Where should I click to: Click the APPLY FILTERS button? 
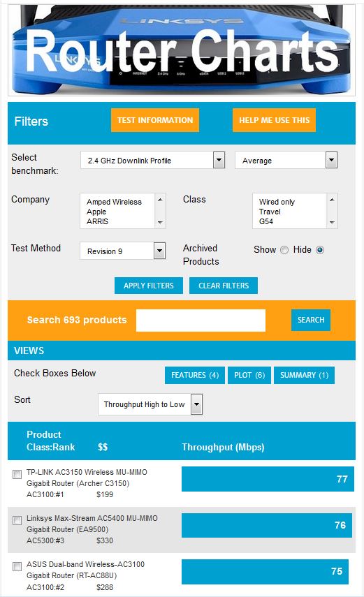[x=149, y=286]
